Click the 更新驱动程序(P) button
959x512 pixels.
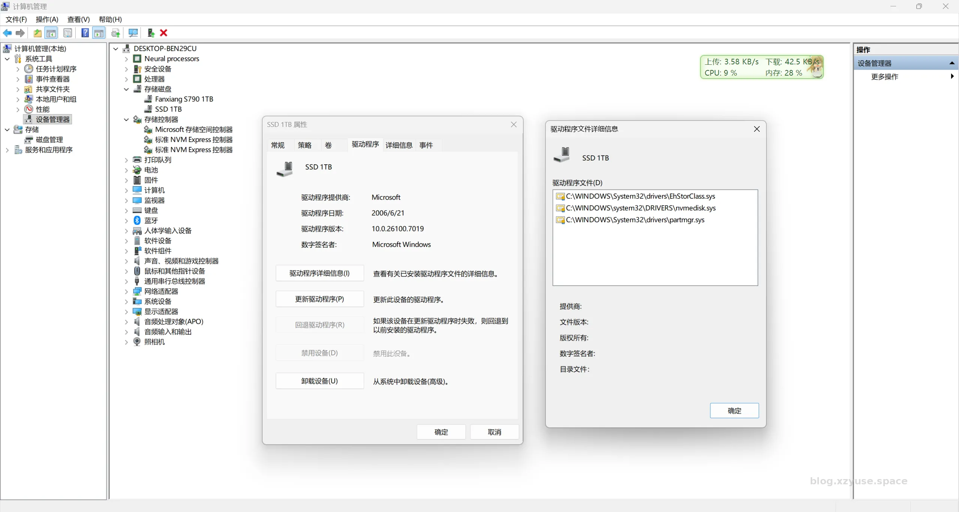click(320, 299)
